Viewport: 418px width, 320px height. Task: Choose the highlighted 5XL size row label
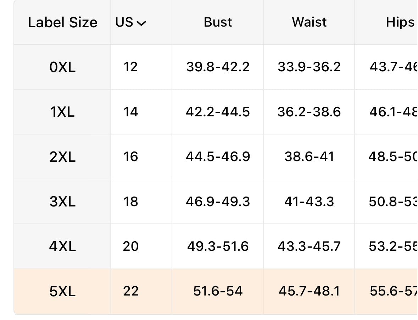63,291
